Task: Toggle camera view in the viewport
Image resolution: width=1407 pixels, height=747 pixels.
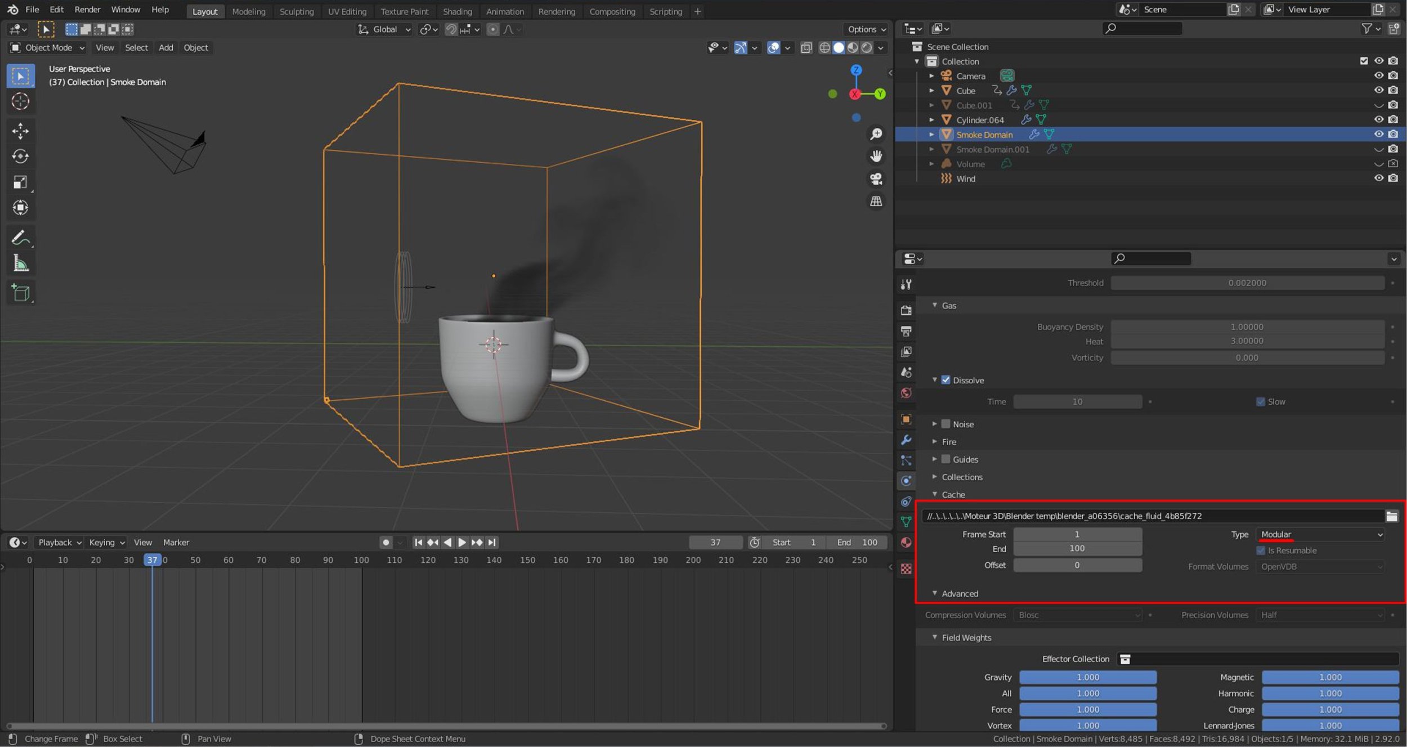Action: [876, 179]
